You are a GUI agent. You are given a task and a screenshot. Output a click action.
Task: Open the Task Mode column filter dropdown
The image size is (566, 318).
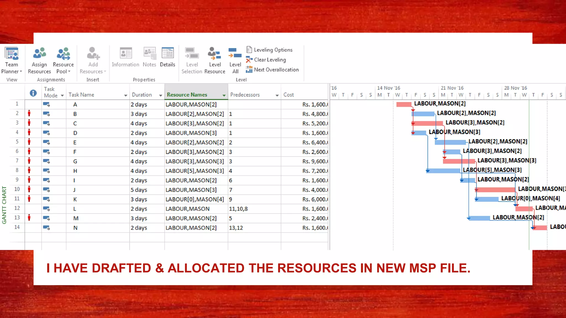click(62, 96)
